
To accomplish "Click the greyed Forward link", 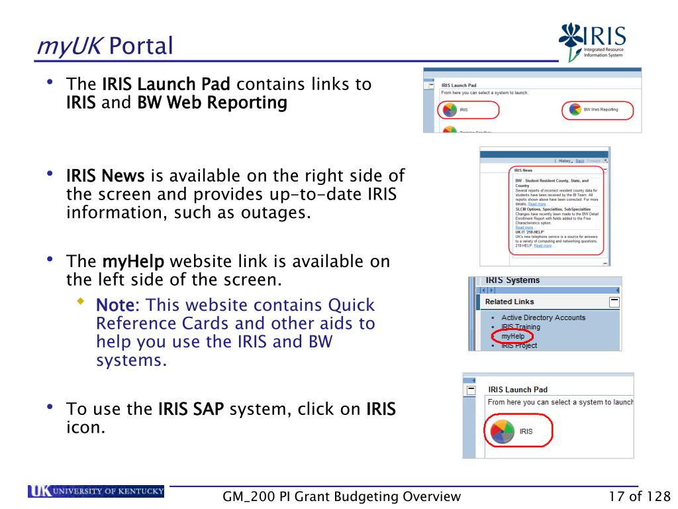I will tap(594, 161).
